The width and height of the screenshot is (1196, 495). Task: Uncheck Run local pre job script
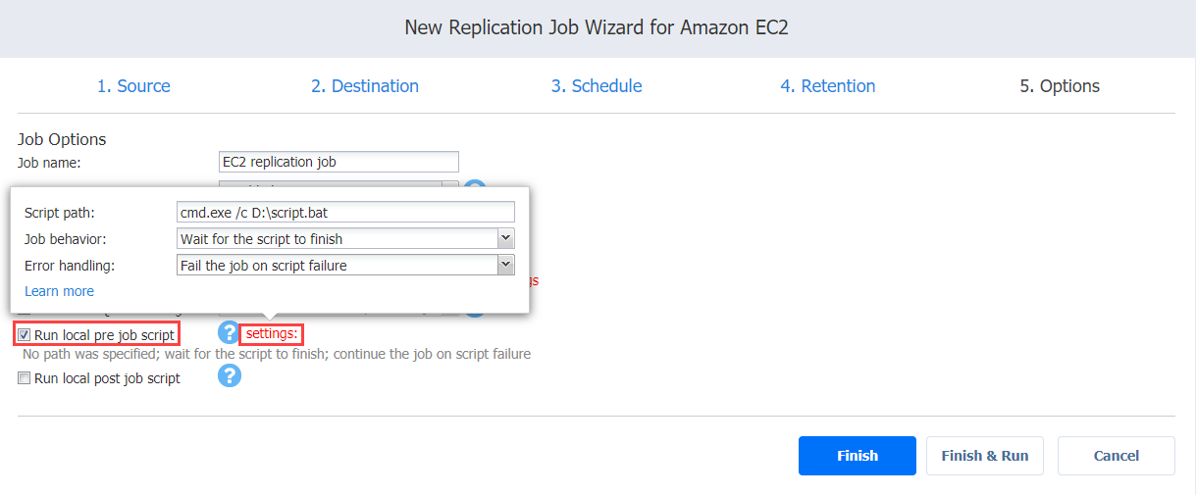pos(25,335)
